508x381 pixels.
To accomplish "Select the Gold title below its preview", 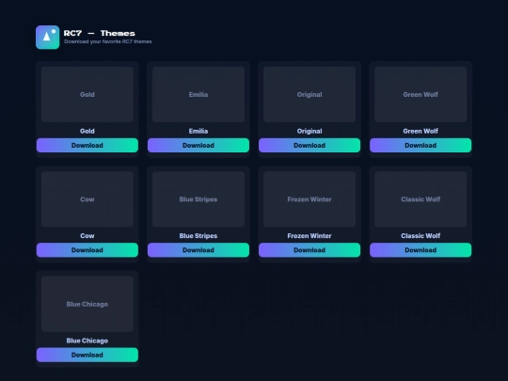I will (87, 131).
